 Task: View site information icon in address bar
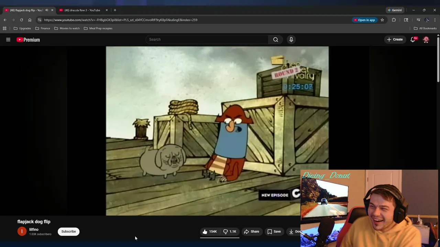40,20
